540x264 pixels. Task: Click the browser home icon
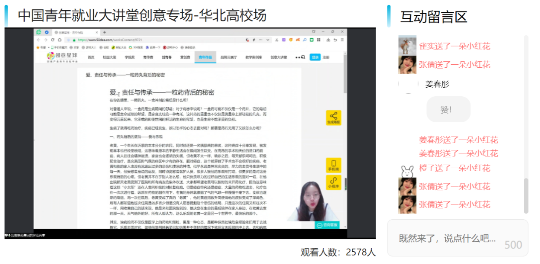[x=59, y=40]
